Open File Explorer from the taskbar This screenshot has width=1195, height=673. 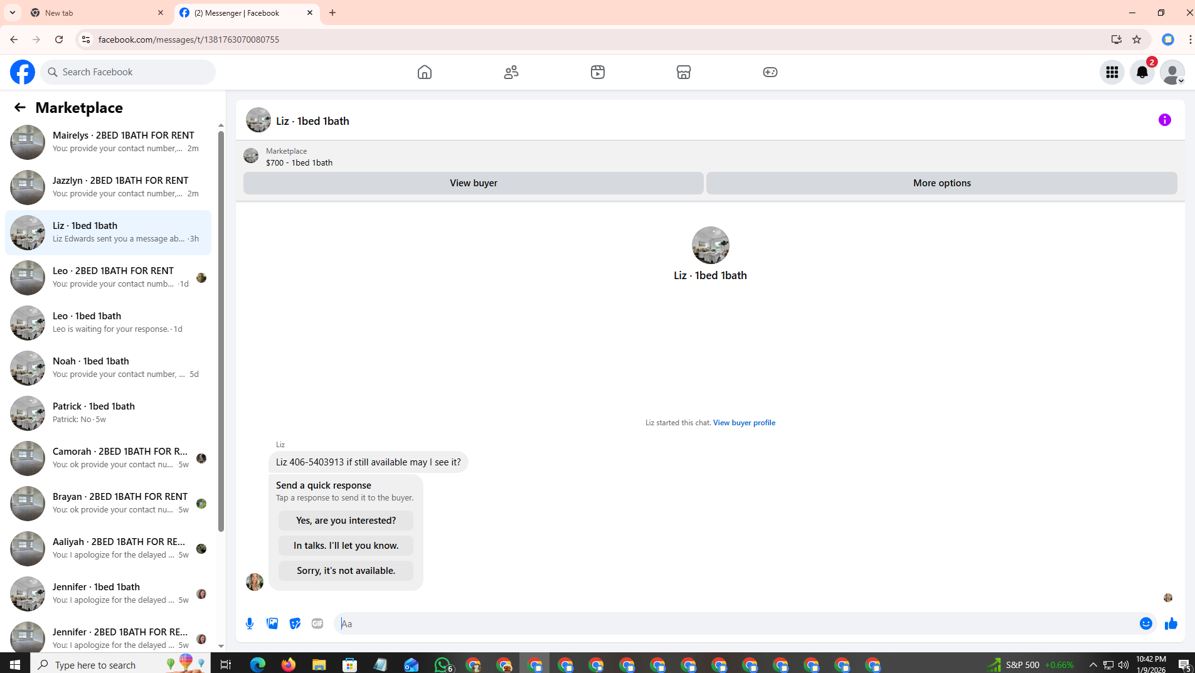click(x=319, y=665)
